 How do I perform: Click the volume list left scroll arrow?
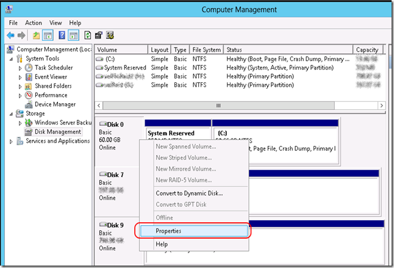tap(99, 106)
